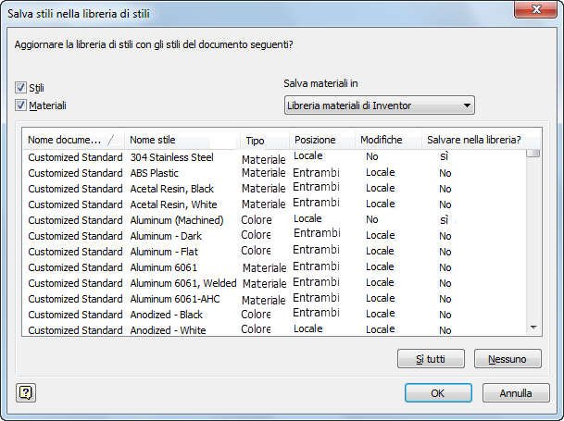Select the Aluminum (Machined) style row
The image size is (564, 421).
176,220
